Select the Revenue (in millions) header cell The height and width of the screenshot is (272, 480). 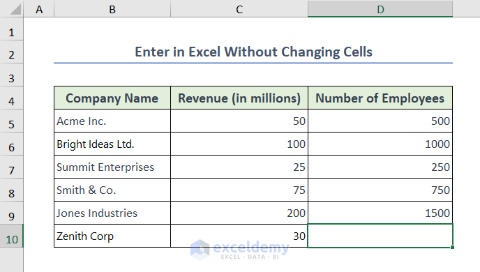(239, 98)
